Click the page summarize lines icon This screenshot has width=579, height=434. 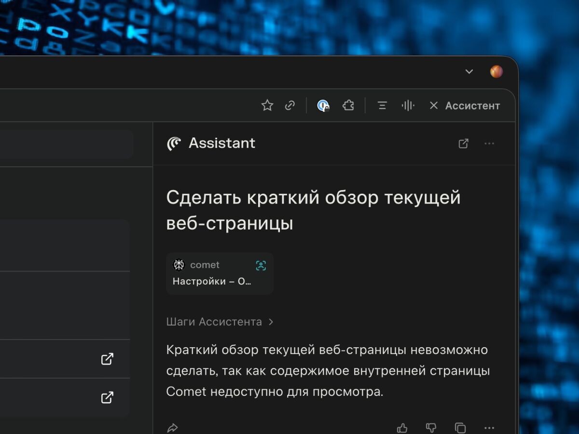(382, 105)
